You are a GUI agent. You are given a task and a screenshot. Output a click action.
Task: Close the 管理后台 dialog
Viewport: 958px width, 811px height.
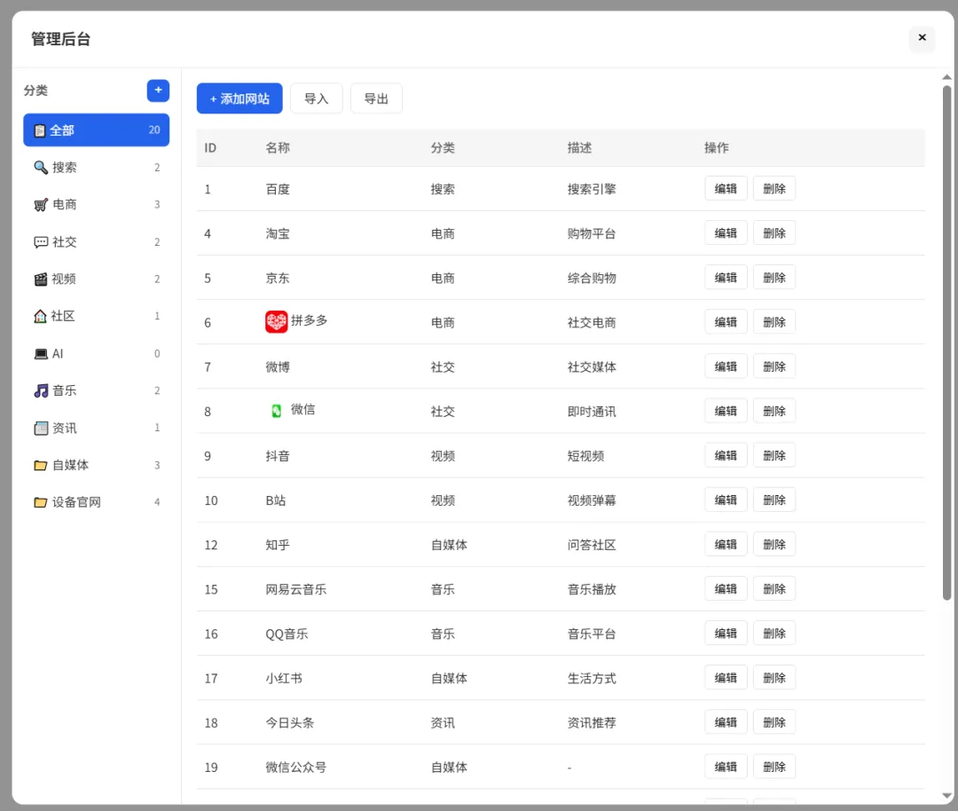tap(922, 38)
